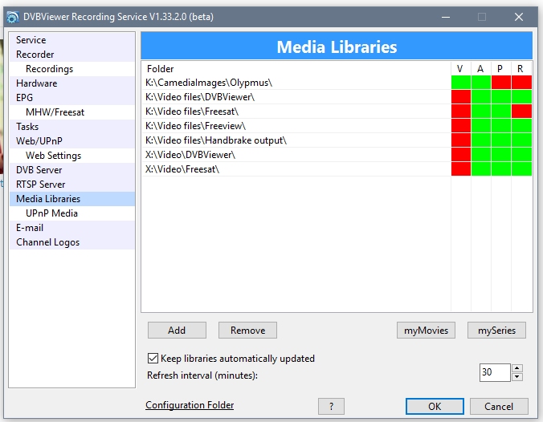Click the mySeries button
Image resolution: width=543 pixels, height=422 pixels.
[x=496, y=331]
